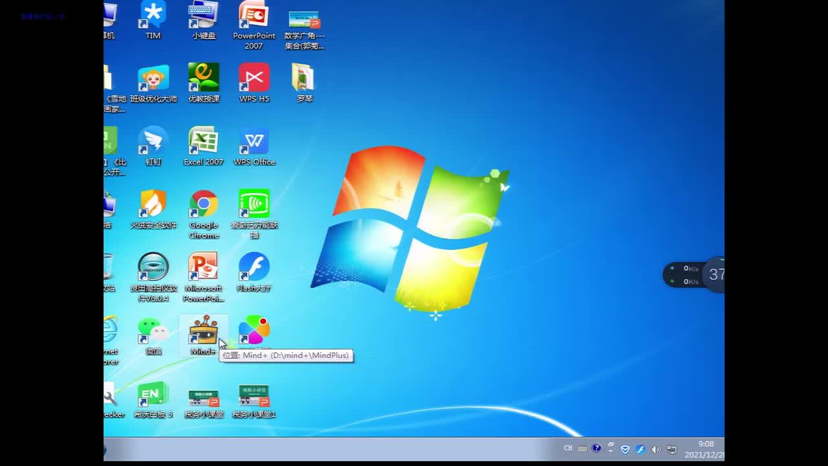Select the 火绒安全软件 shortcut
The height and width of the screenshot is (466, 828).
[153, 210]
